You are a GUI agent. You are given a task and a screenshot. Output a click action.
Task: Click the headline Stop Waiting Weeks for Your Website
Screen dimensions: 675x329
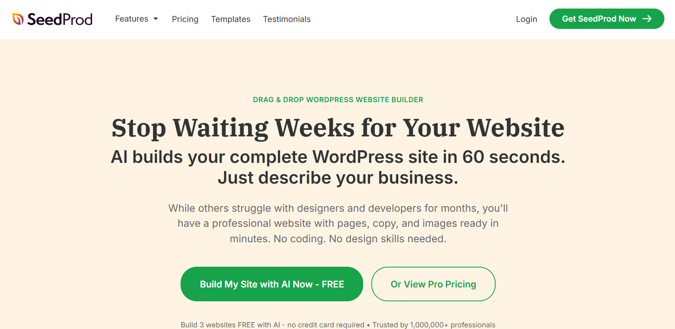pyautogui.click(x=338, y=128)
